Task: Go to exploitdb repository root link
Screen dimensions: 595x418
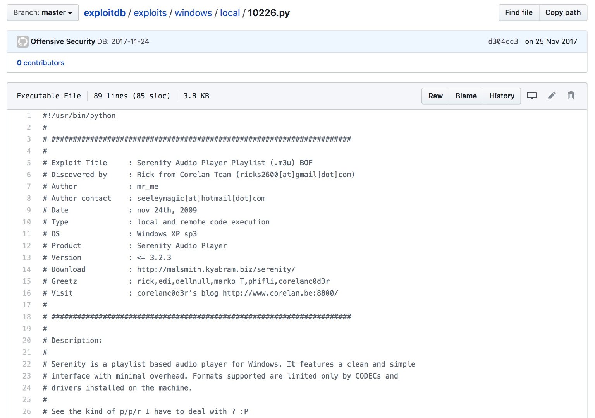Action: click(x=105, y=13)
